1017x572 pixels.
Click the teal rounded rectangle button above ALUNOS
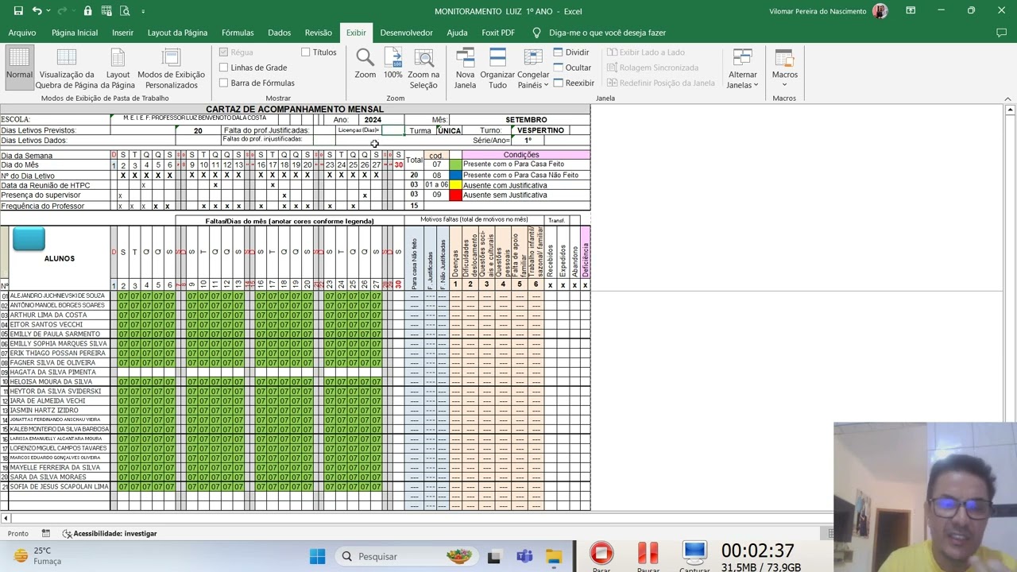[29, 239]
